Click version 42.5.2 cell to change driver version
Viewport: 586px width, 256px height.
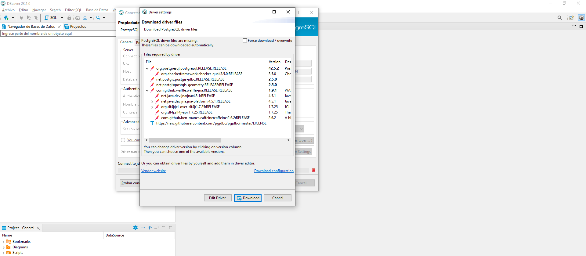[x=274, y=68]
